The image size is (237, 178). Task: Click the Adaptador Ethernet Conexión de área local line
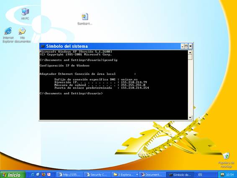pos(88,74)
